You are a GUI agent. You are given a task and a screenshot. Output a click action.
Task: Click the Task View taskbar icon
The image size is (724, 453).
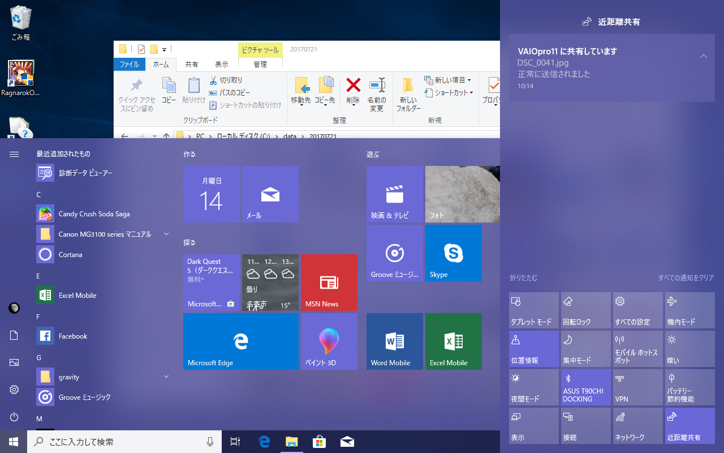click(235, 442)
